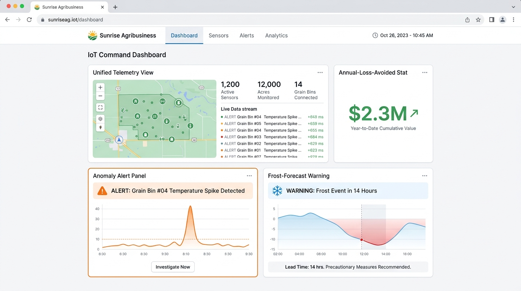Click the red data point on frost chart
The image size is (521, 291).
click(362, 240)
